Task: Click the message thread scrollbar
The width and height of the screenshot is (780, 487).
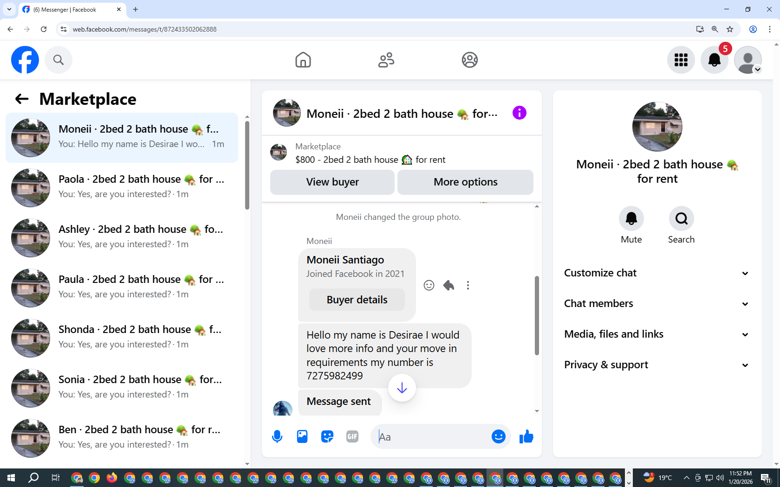Action: coord(537,315)
